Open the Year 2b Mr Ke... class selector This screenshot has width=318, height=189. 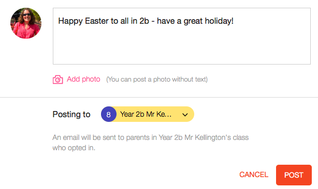148,114
